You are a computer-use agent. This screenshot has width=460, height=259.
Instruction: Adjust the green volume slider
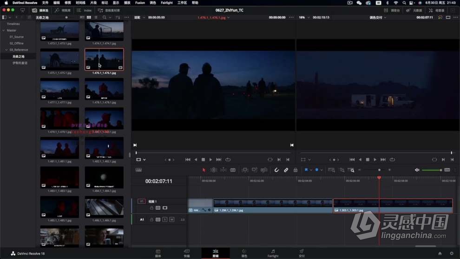(x=432, y=170)
